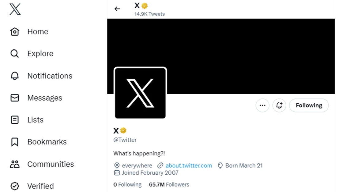Unfollow X by clicking the Following button

click(309, 105)
